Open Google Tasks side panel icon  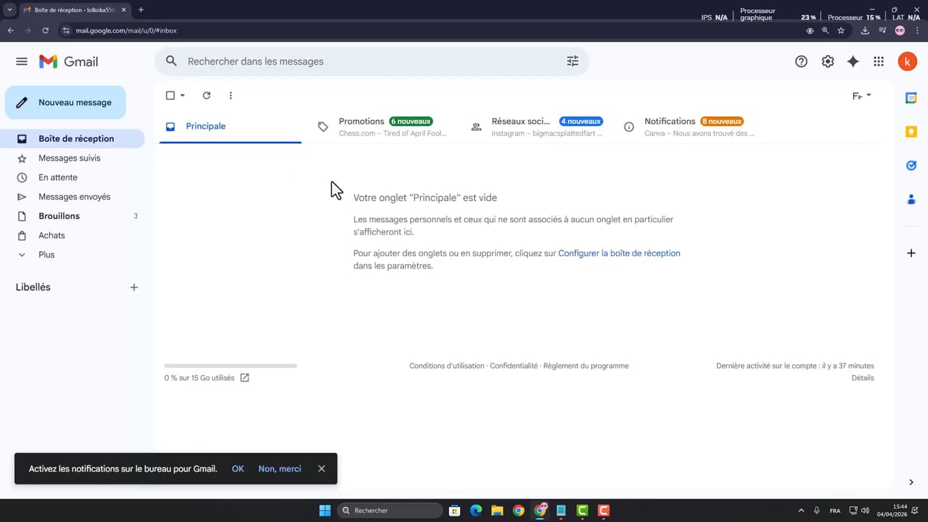911,166
